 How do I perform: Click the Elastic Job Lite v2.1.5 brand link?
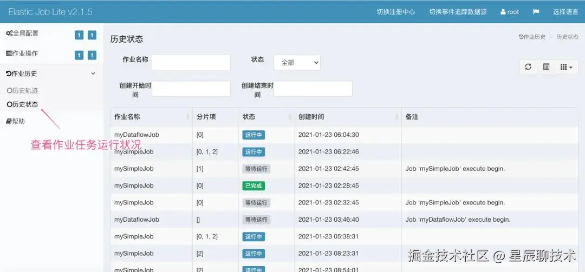50,11
